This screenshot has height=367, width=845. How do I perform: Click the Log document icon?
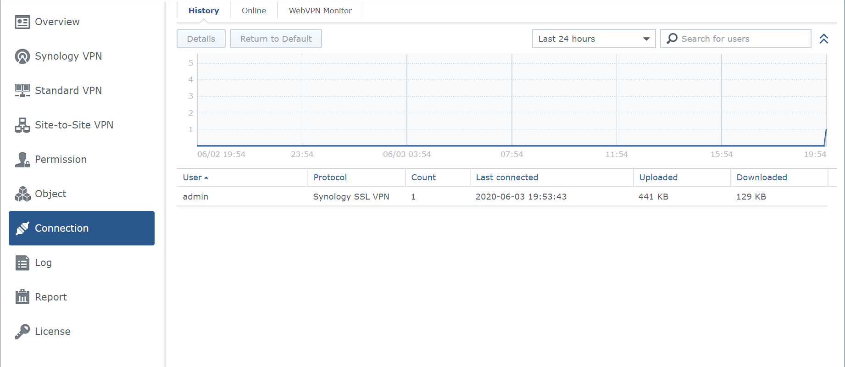click(x=22, y=263)
